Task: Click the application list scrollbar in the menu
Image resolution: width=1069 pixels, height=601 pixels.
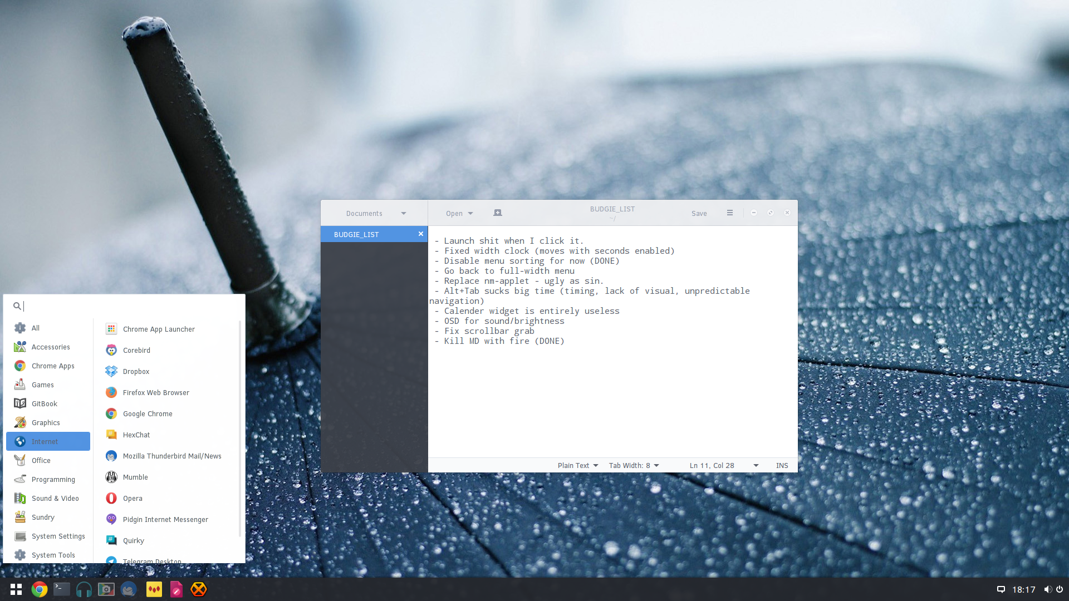Action: point(240,428)
